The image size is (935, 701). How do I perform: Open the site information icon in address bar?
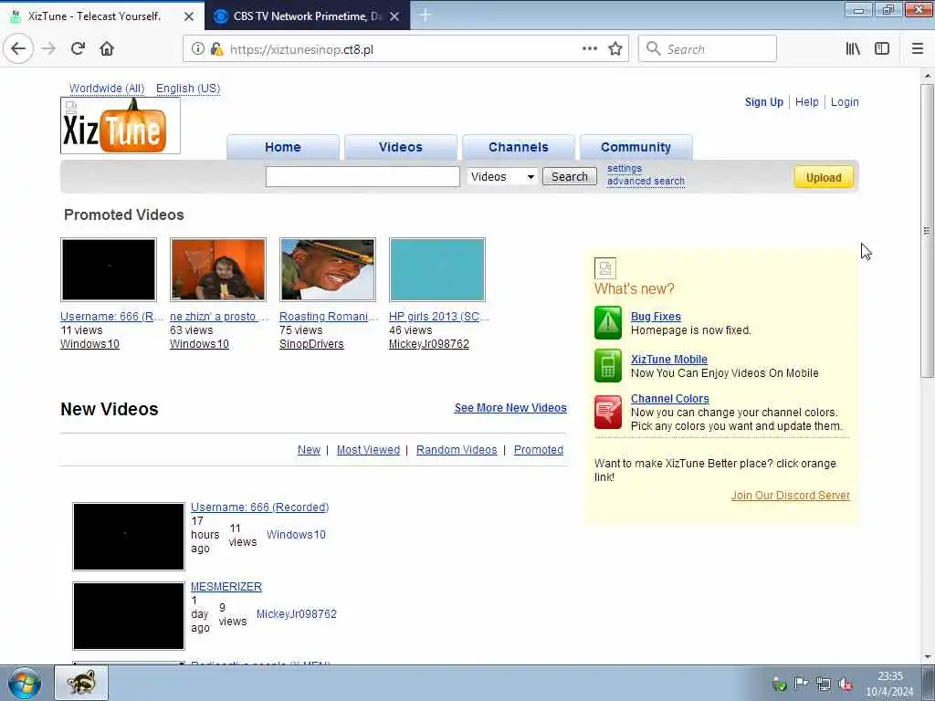pos(197,49)
